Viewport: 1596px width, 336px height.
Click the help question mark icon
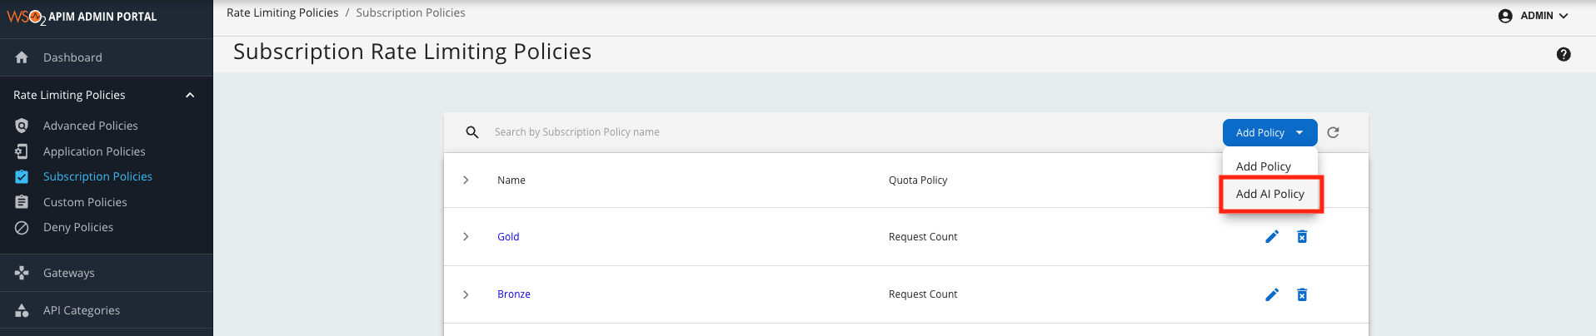coord(1563,54)
